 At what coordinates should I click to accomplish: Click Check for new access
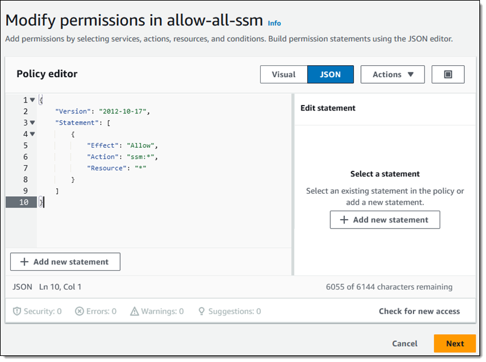pyautogui.click(x=419, y=311)
